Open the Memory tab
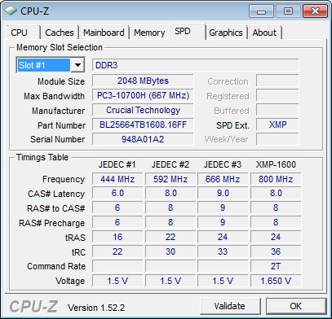Viewport: 332px width, 319px height. coord(149,33)
